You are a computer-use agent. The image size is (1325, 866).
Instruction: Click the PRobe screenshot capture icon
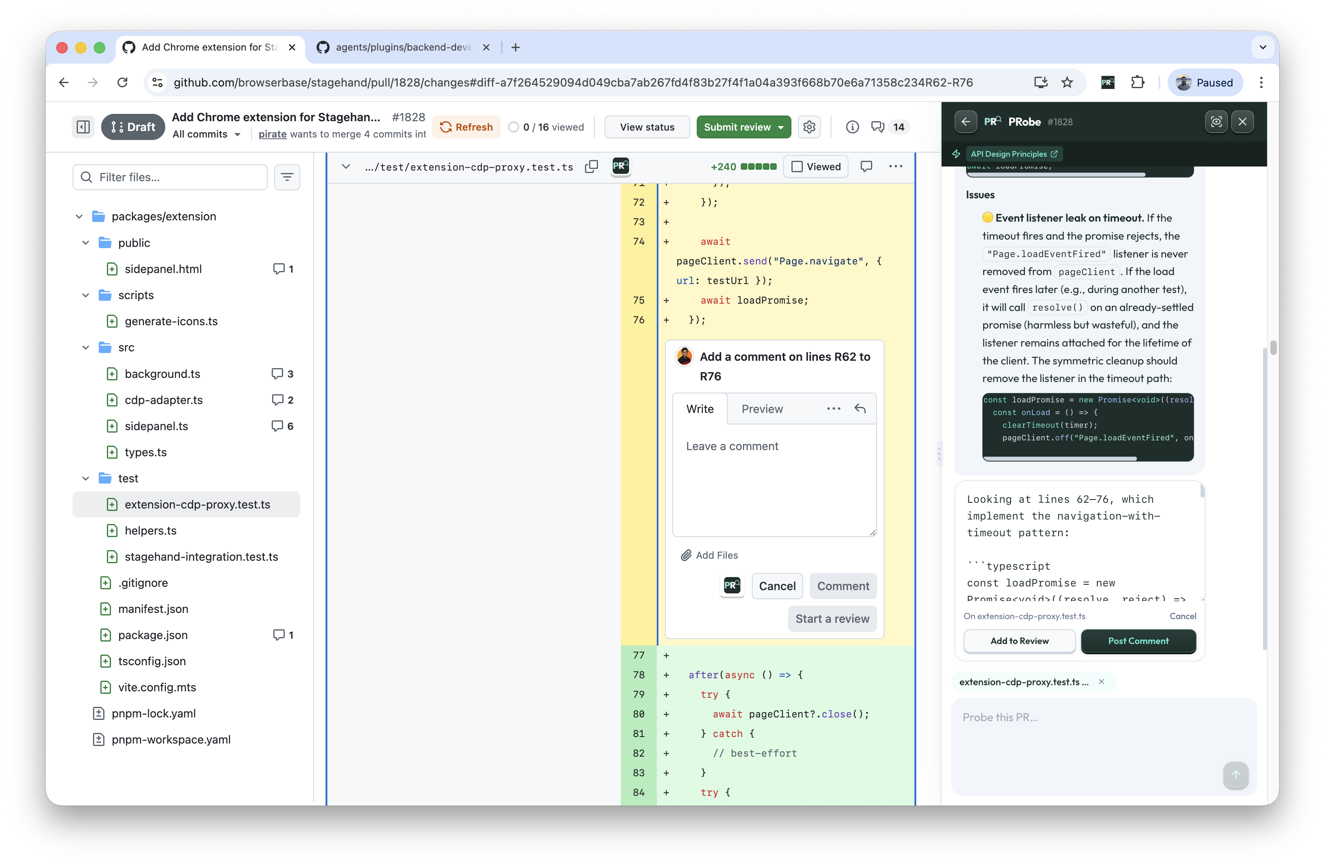pos(1216,121)
